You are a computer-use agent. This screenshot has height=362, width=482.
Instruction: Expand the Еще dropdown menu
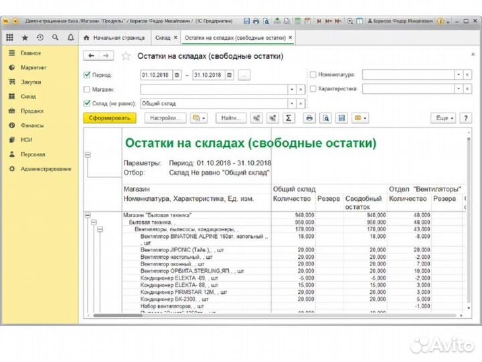[445, 118]
